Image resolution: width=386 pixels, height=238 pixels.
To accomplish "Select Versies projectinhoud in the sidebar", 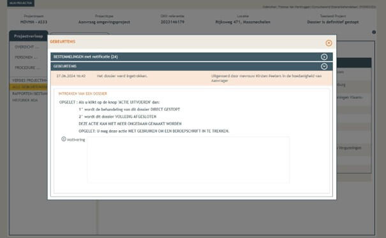I will (29, 80).
